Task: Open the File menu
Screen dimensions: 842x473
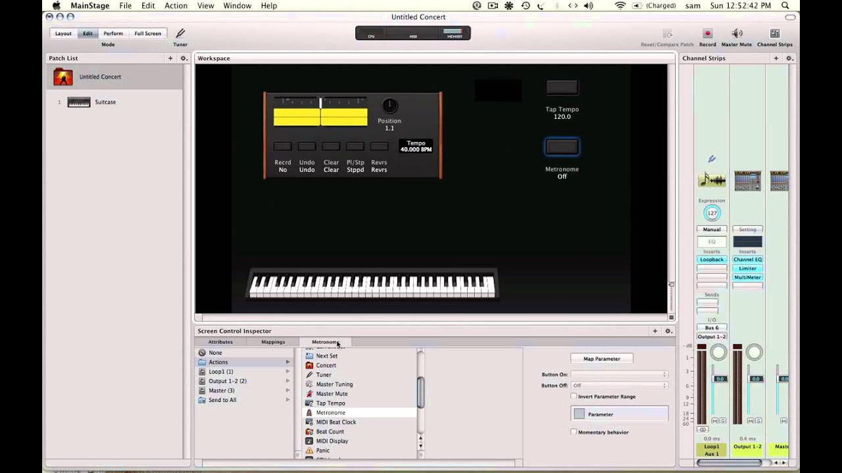Action: (125, 5)
